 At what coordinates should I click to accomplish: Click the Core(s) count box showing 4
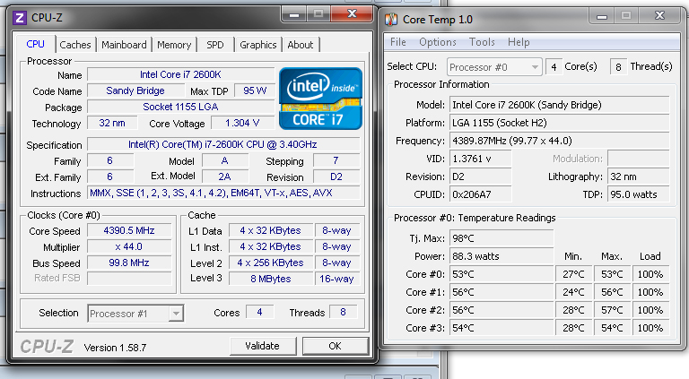(x=554, y=67)
